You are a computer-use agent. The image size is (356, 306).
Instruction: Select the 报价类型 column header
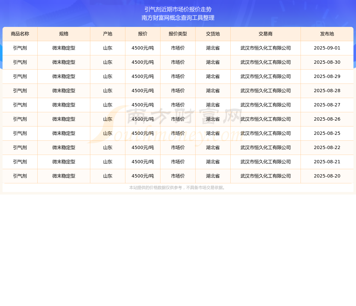pos(178,34)
